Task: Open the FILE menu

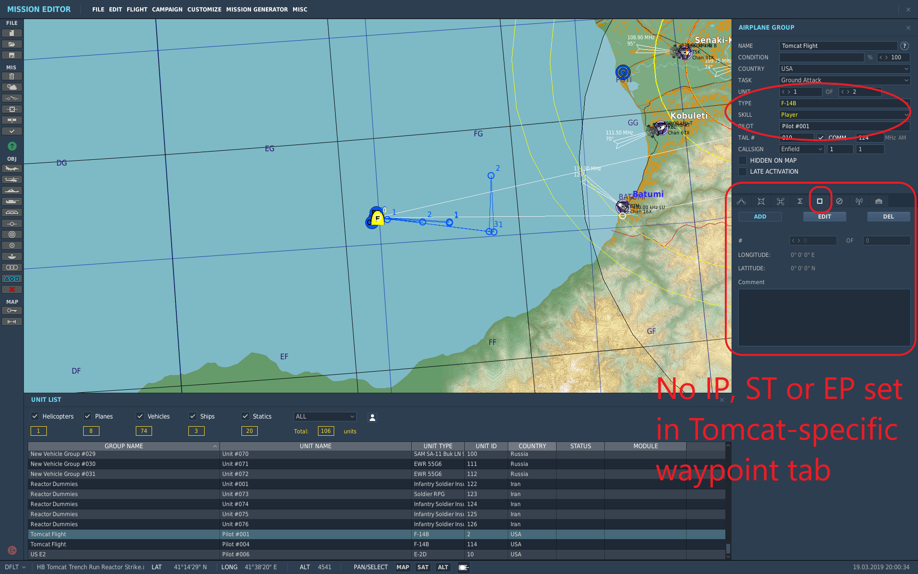Action: tap(98, 10)
